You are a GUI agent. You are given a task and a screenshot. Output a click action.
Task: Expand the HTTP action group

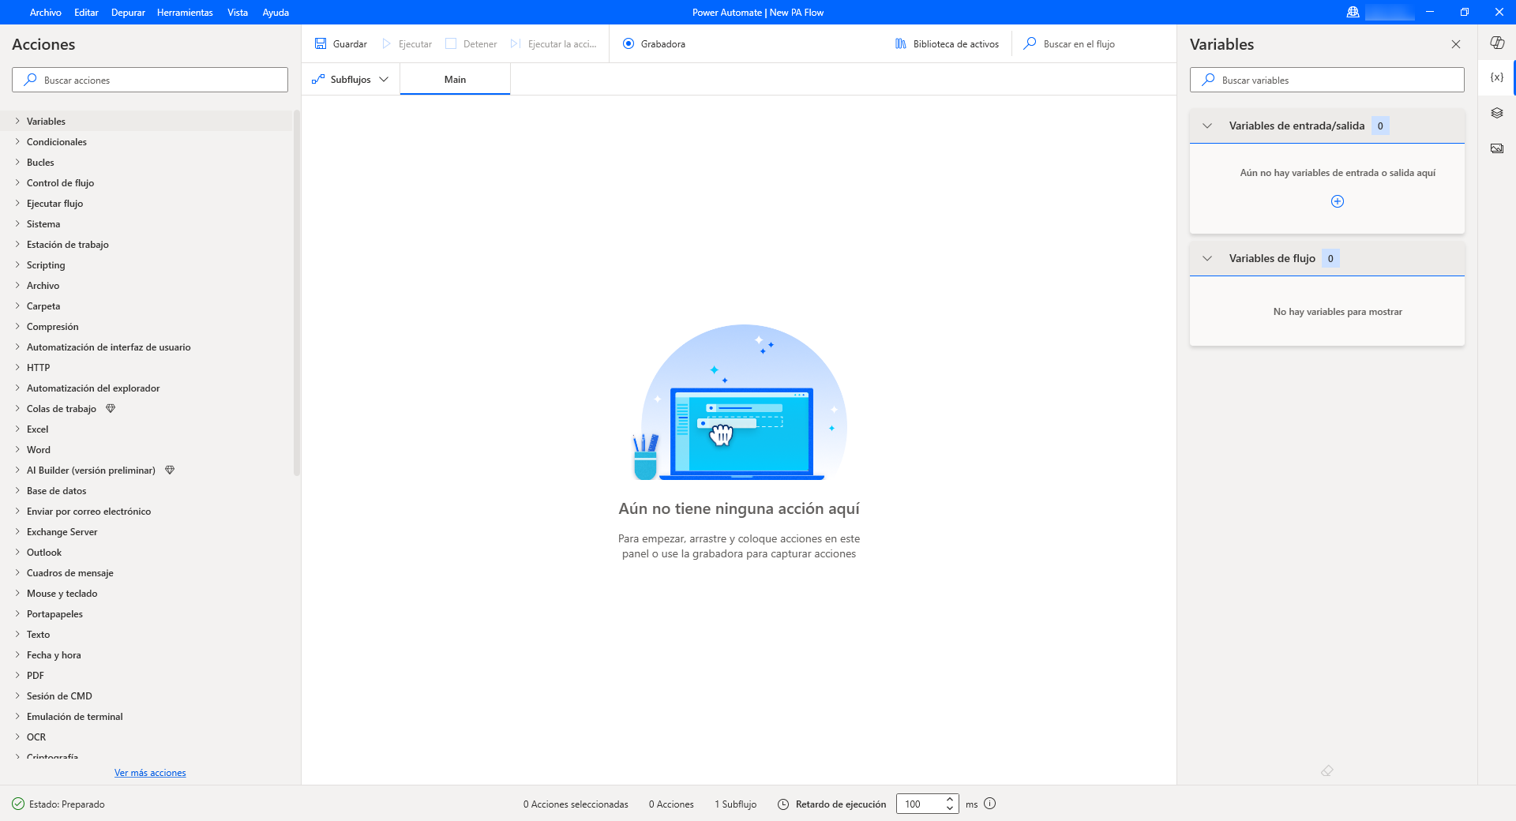(x=17, y=367)
